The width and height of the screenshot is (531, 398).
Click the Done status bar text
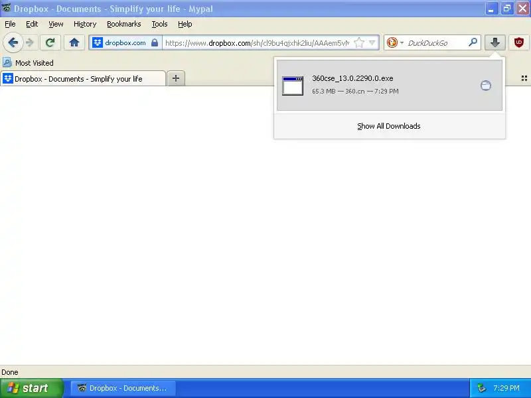click(10, 372)
